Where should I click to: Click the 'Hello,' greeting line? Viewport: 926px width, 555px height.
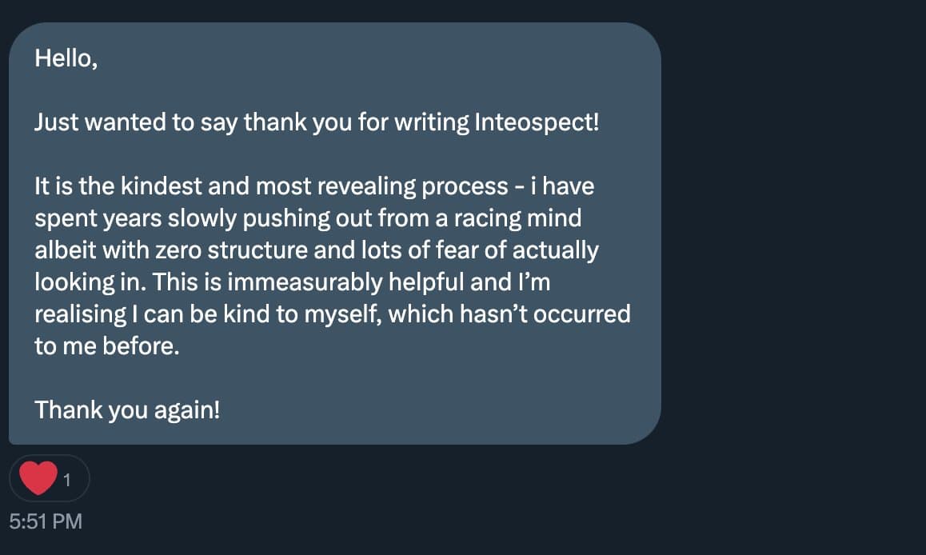tap(66, 59)
